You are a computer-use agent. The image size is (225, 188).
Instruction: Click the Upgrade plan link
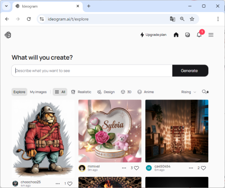(153, 35)
